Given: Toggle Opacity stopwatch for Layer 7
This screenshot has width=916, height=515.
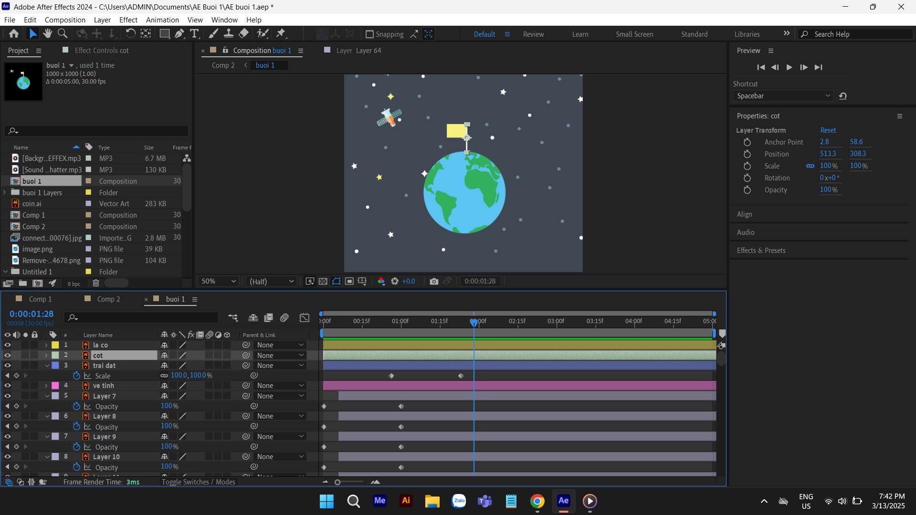Looking at the screenshot, I should (76, 406).
